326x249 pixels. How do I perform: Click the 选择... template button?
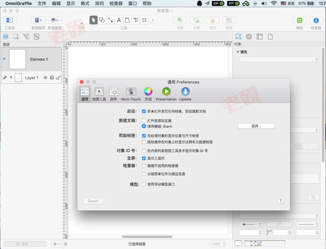[256, 126]
